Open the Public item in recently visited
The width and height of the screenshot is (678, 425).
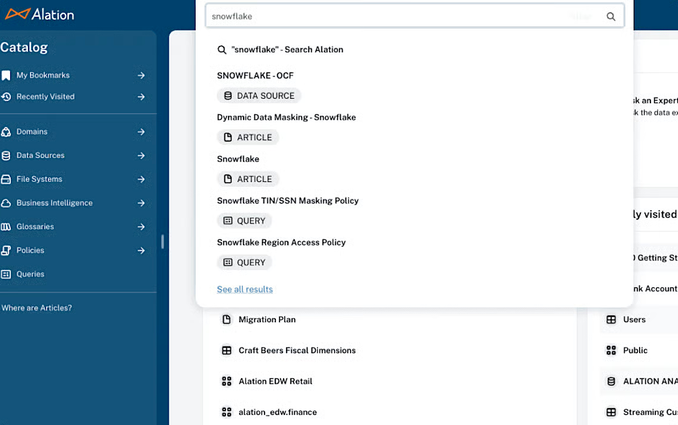pos(635,350)
